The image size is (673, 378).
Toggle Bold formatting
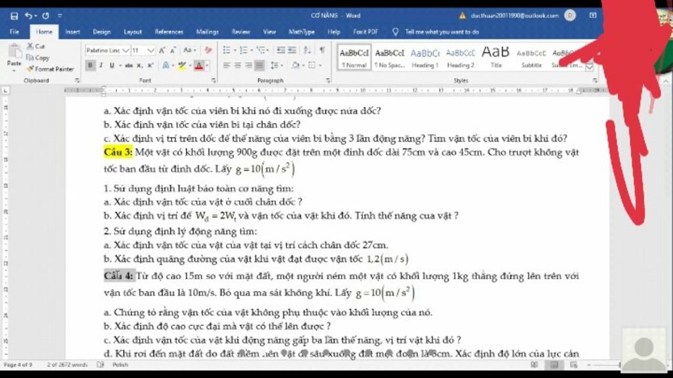(90, 66)
